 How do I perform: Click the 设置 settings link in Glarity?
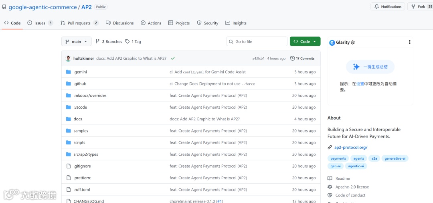tap(360, 84)
